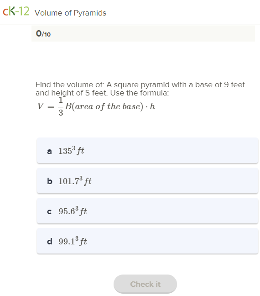Select answer b, 101.7³ ft
The image size is (260, 296).
(x=147, y=180)
